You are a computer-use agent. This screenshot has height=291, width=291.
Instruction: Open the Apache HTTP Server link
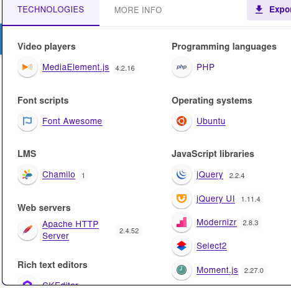click(x=70, y=230)
